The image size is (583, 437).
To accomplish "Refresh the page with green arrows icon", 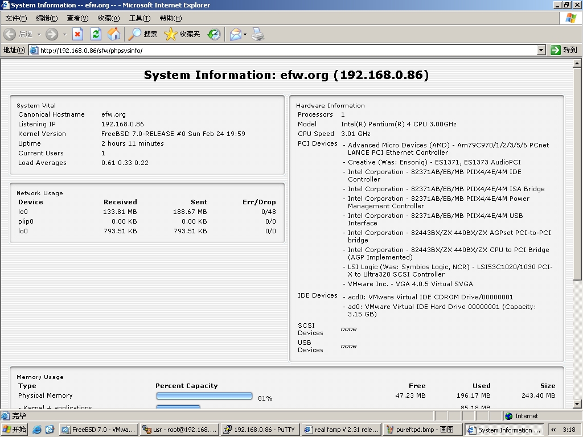I will [x=96, y=34].
